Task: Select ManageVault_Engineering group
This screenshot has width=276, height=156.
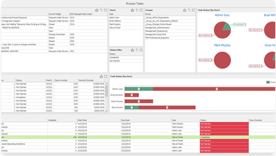Action: (170, 31)
